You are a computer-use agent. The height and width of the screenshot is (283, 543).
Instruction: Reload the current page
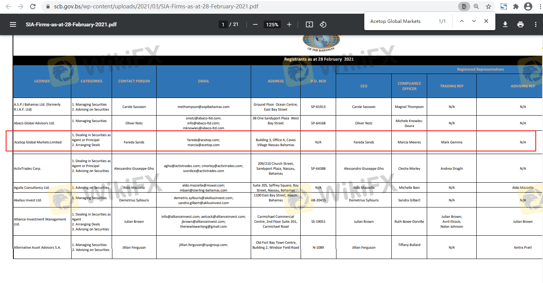(33, 6)
